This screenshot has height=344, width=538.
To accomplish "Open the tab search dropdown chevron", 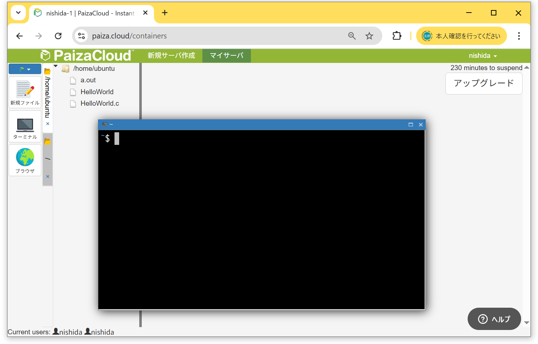I will coord(18,13).
